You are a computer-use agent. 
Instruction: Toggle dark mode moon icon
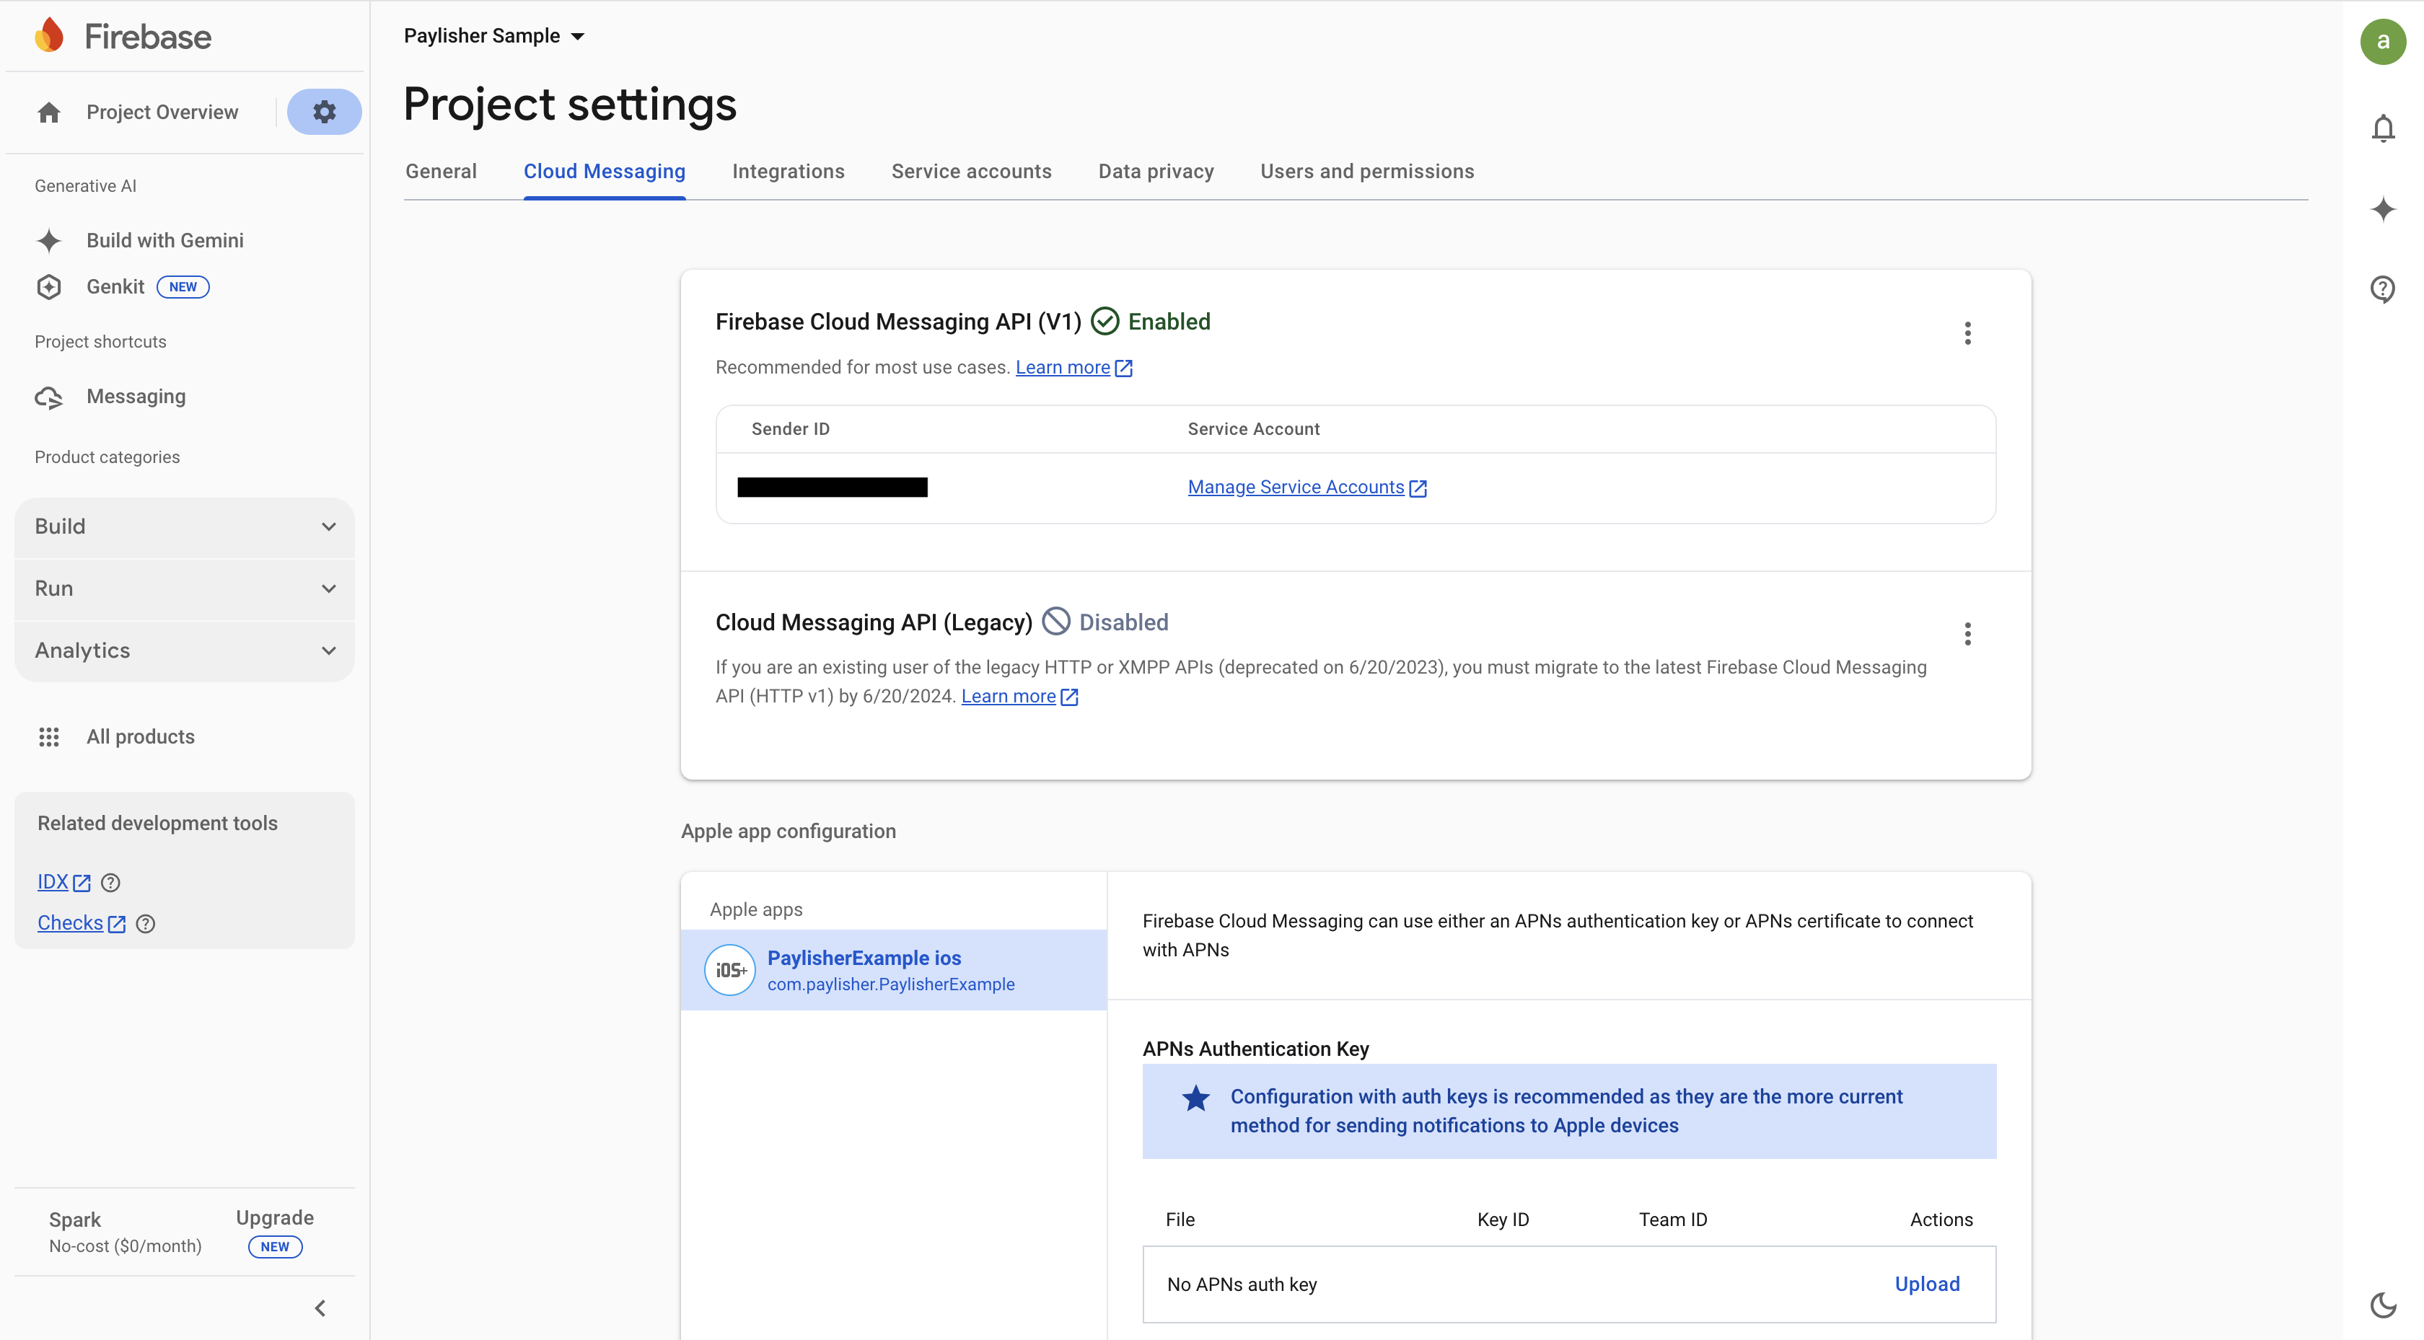point(2383,1304)
